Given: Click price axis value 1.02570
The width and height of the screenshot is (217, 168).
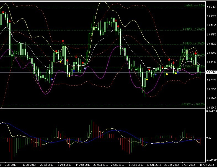Looking at the screenshot, I should 211,80.
